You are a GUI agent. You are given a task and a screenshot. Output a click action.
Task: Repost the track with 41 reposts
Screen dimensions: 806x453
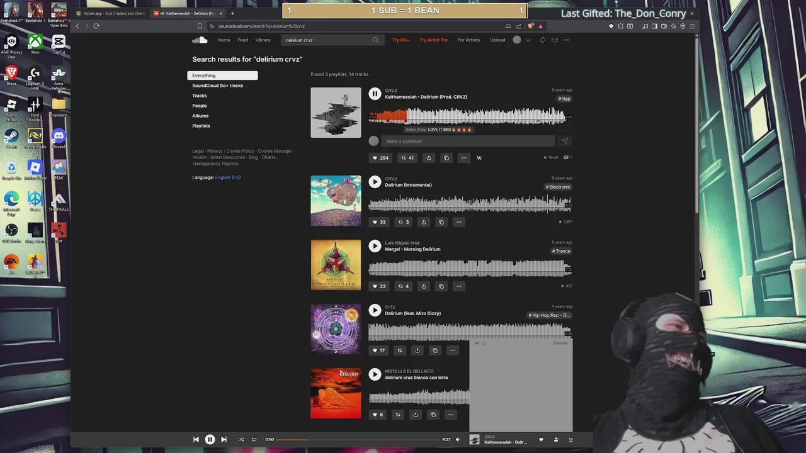[407, 158]
